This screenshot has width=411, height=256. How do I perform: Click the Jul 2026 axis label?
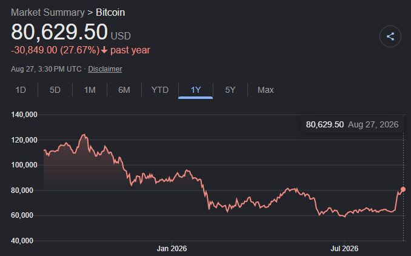coord(344,248)
